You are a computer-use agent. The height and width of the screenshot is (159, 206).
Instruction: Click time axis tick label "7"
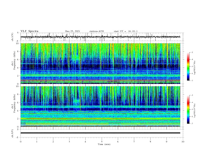tap(134, 142)
